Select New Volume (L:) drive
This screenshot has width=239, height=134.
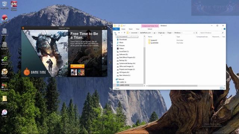pyautogui.click(x=123, y=75)
